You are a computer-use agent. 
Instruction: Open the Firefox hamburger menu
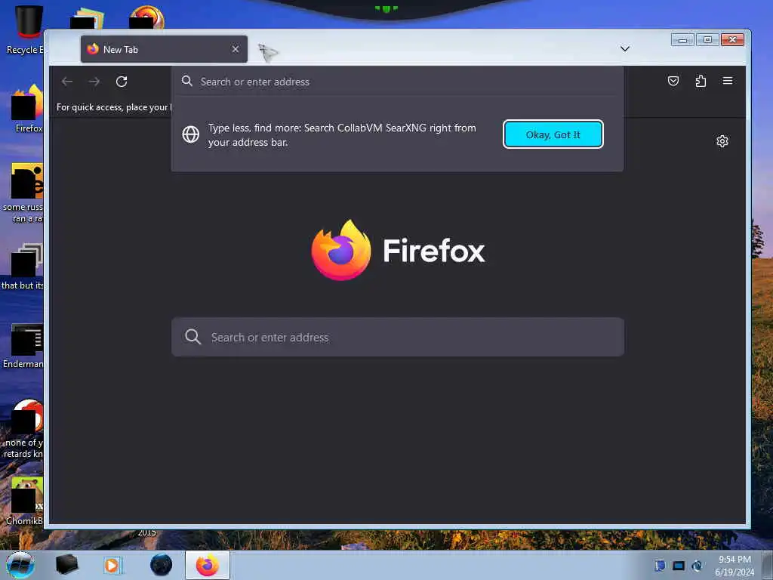tap(728, 81)
